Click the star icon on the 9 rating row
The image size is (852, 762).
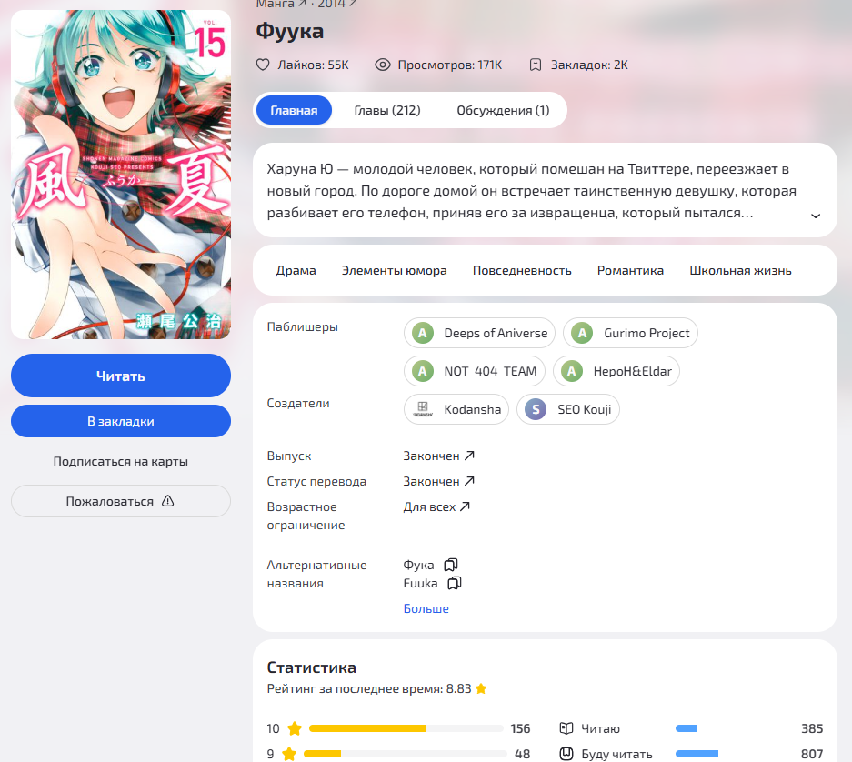289,754
